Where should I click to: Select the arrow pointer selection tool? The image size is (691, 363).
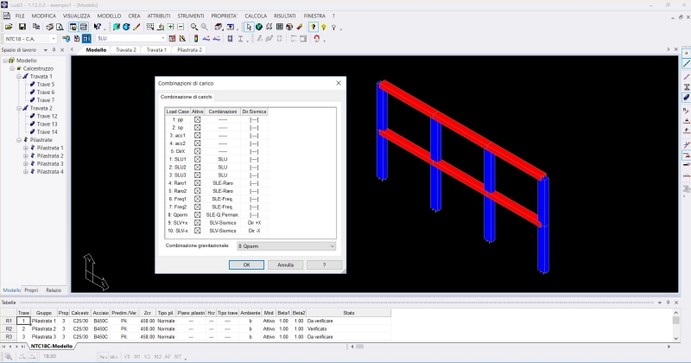click(248, 27)
